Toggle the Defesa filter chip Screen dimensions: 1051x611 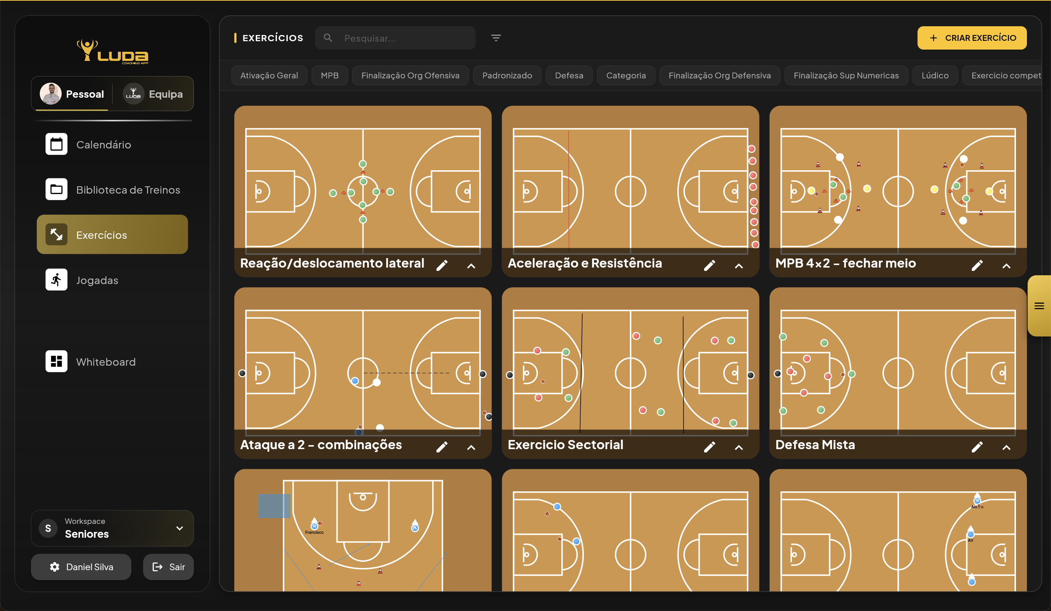click(569, 75)
